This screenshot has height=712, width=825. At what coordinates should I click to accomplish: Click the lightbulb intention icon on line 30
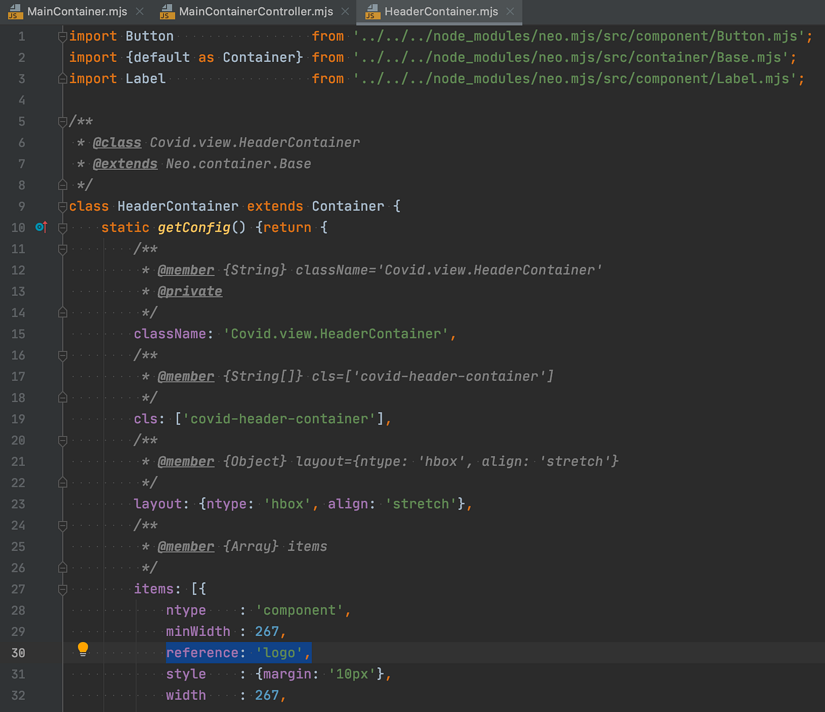[x=82, y=648]
